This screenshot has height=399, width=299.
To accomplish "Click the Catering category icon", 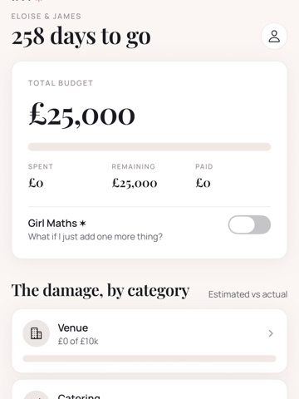I will click(37, 395).
